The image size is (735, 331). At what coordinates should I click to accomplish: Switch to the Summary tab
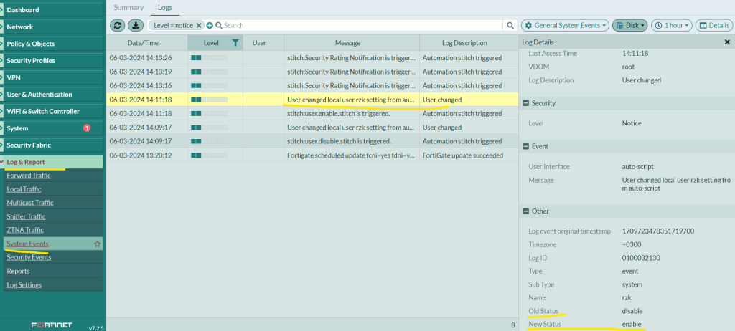pyautogui.click(x=128, y=7)
